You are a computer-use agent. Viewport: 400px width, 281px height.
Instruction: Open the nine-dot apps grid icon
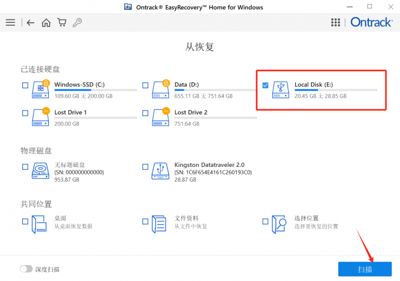(x=335, y=22)
